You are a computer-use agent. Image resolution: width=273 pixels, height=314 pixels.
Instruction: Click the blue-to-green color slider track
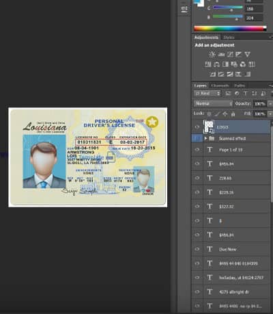pyautogui.click(x=228, y=8)
